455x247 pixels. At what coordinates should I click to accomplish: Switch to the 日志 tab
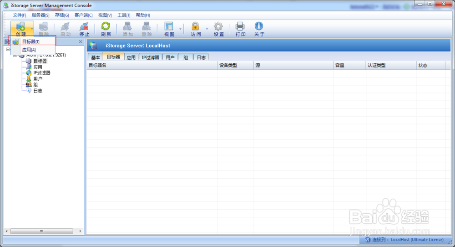tap(201, 57)
